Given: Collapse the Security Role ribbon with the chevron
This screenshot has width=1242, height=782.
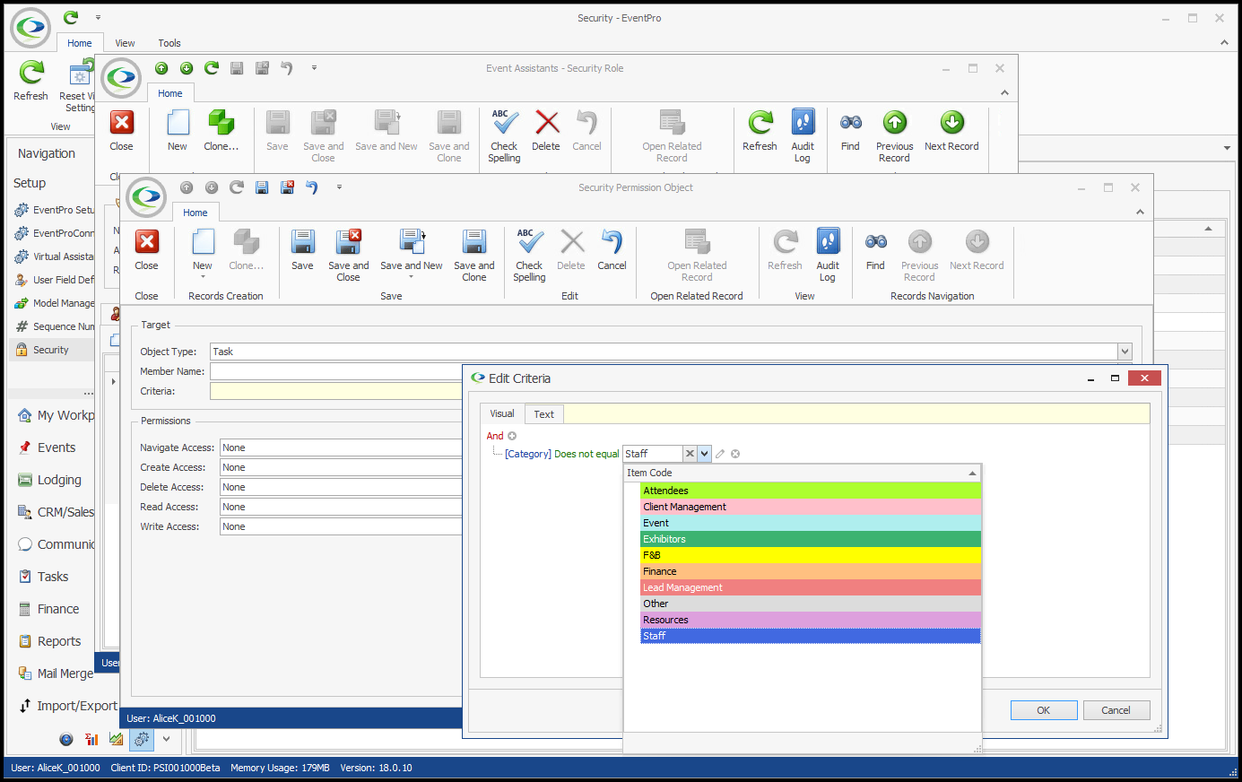Looking at the screenshot, I should [1004, 93].
